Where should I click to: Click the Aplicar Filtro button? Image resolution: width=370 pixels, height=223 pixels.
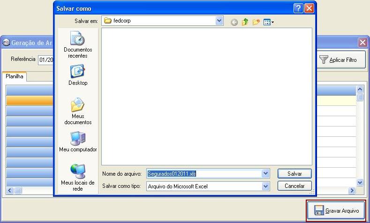tap(342, 60)
